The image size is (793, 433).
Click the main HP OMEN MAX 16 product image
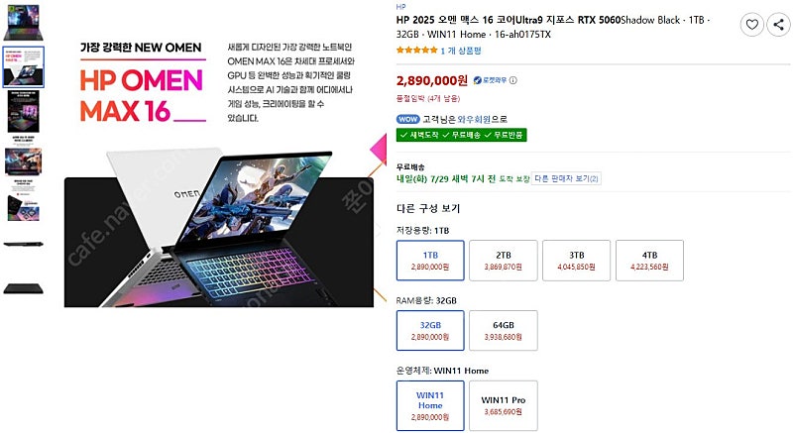point(219,173)
